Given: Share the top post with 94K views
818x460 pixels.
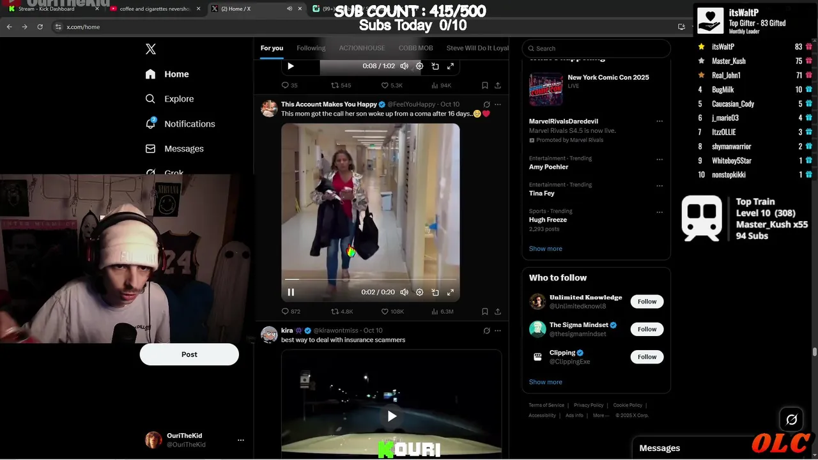Looking at the screenshot, I should pyautogui.click(x=498, y=86).
